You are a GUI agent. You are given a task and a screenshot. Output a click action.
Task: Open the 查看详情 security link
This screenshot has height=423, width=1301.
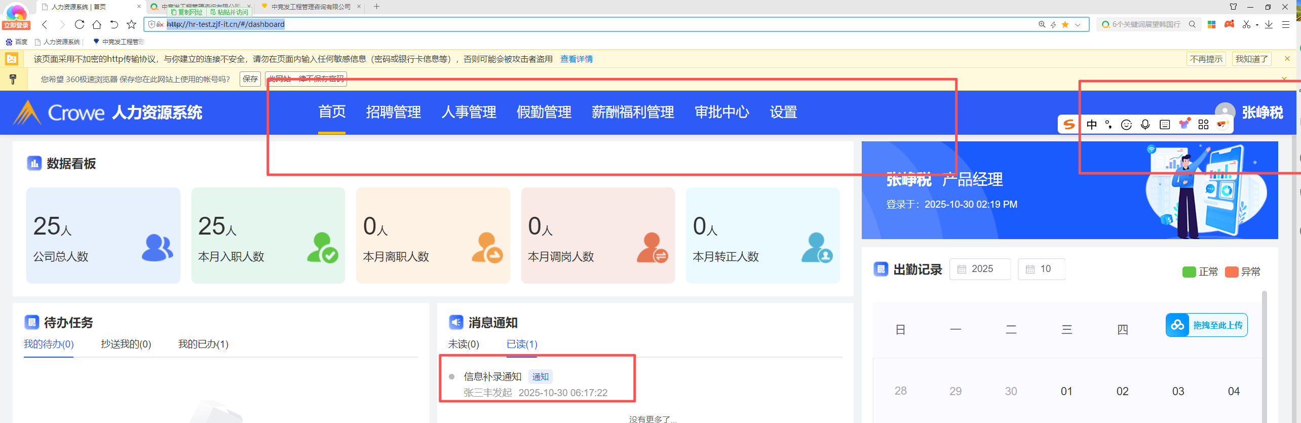(x=577, y=59)
